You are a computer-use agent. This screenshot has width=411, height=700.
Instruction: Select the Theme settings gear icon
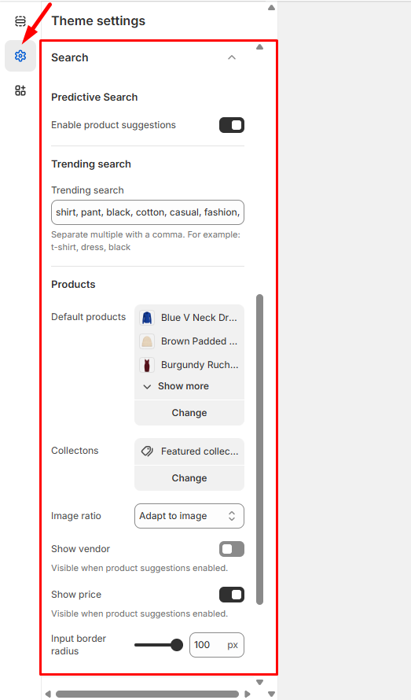click(x=20, y=56)
